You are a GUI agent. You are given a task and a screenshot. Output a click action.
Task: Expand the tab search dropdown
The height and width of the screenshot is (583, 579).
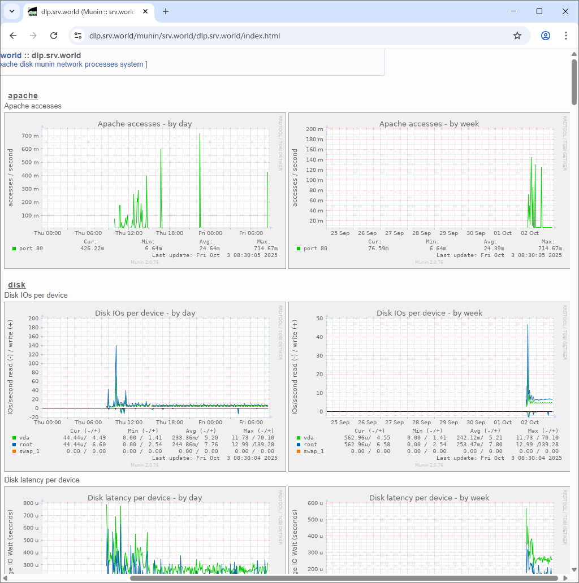(11, 11)
